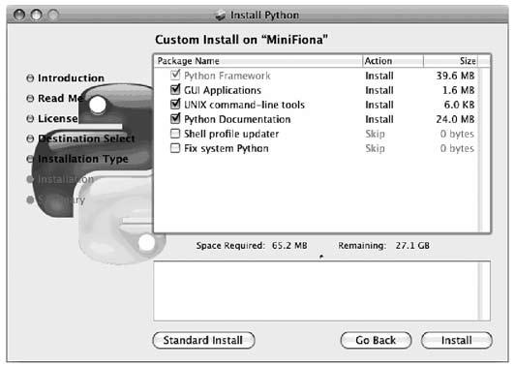Click the Install action for GUI Applications

click(379, 90)
